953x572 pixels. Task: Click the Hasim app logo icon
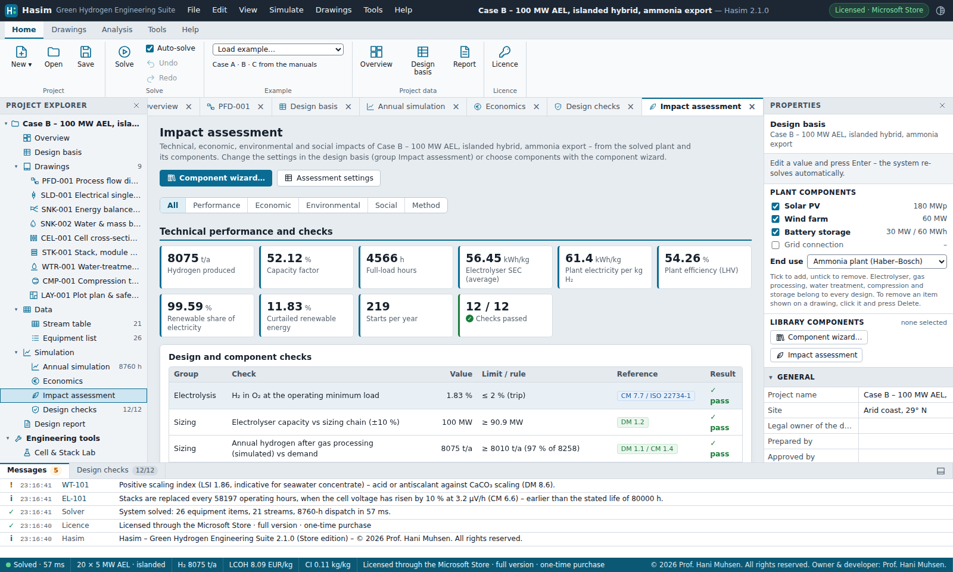coord(11,10)
